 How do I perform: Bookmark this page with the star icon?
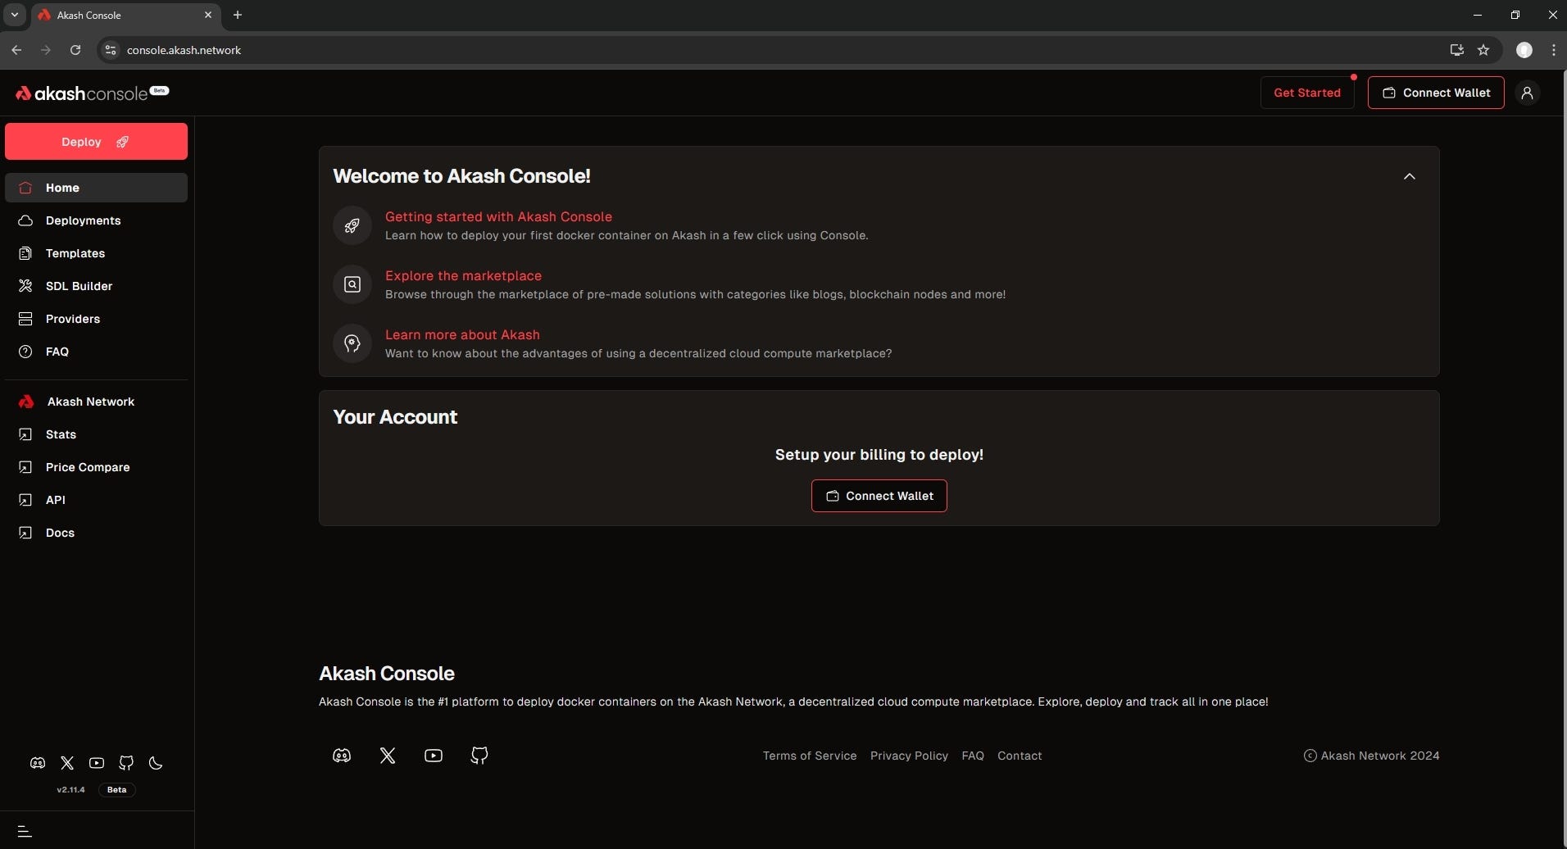1483,50
